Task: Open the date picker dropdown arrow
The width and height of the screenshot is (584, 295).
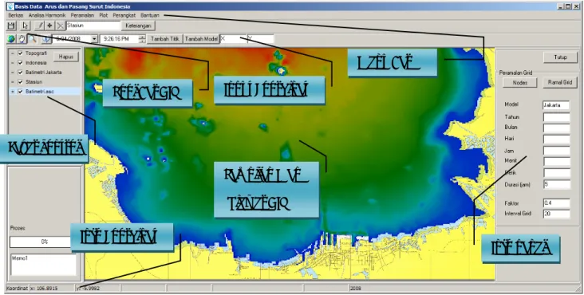Action: click(x=94, y=39)
